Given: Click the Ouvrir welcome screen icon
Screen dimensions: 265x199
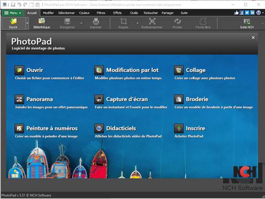Looking at the screenshot, I should click(x=19, y=70).
